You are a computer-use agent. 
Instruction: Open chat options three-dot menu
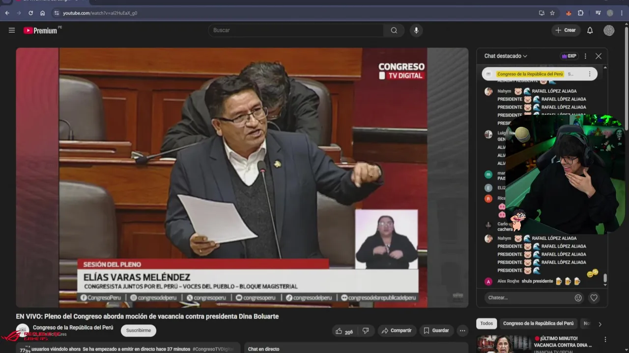click(585, 56)
